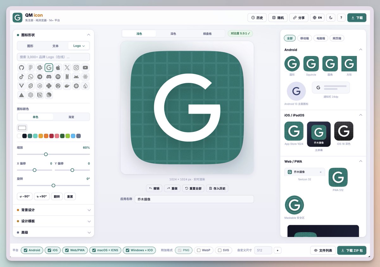This screenshot has height=267, width=380.
Task: Pick the YouTube logo
Action: tap(85, 67)
